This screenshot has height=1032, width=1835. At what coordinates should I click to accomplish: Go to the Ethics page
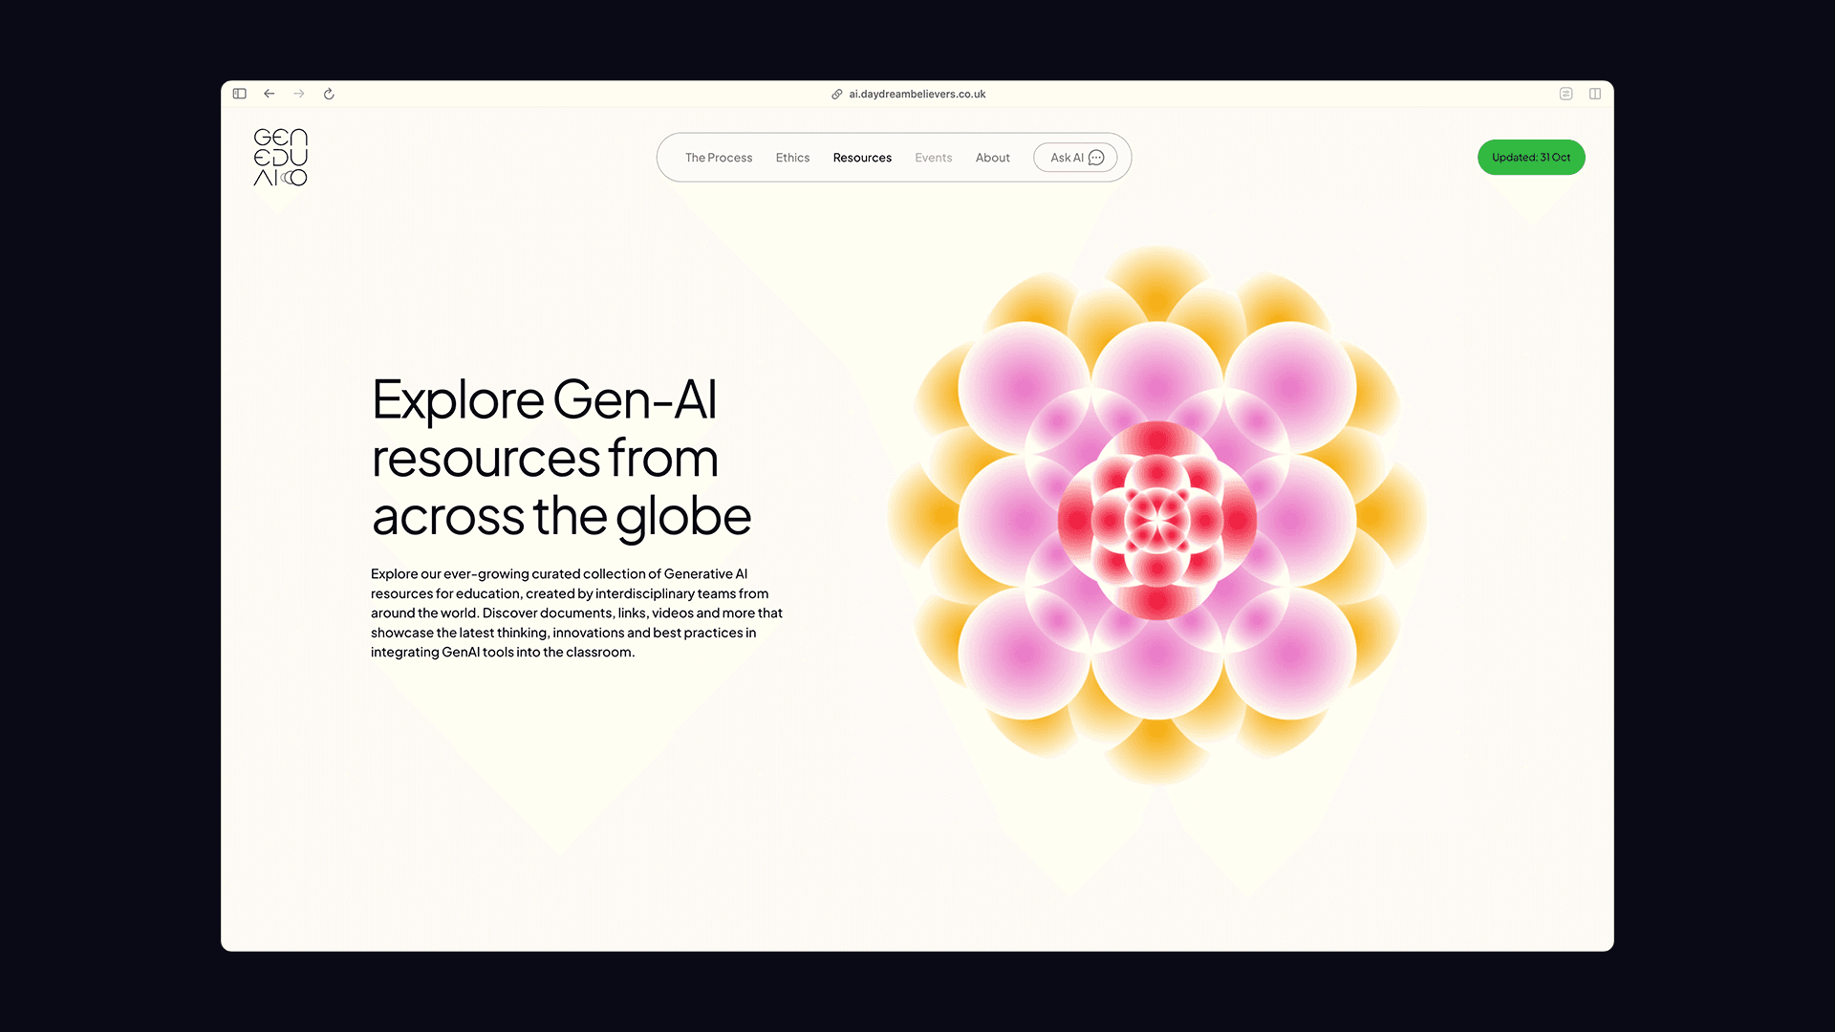click(792, 158)
